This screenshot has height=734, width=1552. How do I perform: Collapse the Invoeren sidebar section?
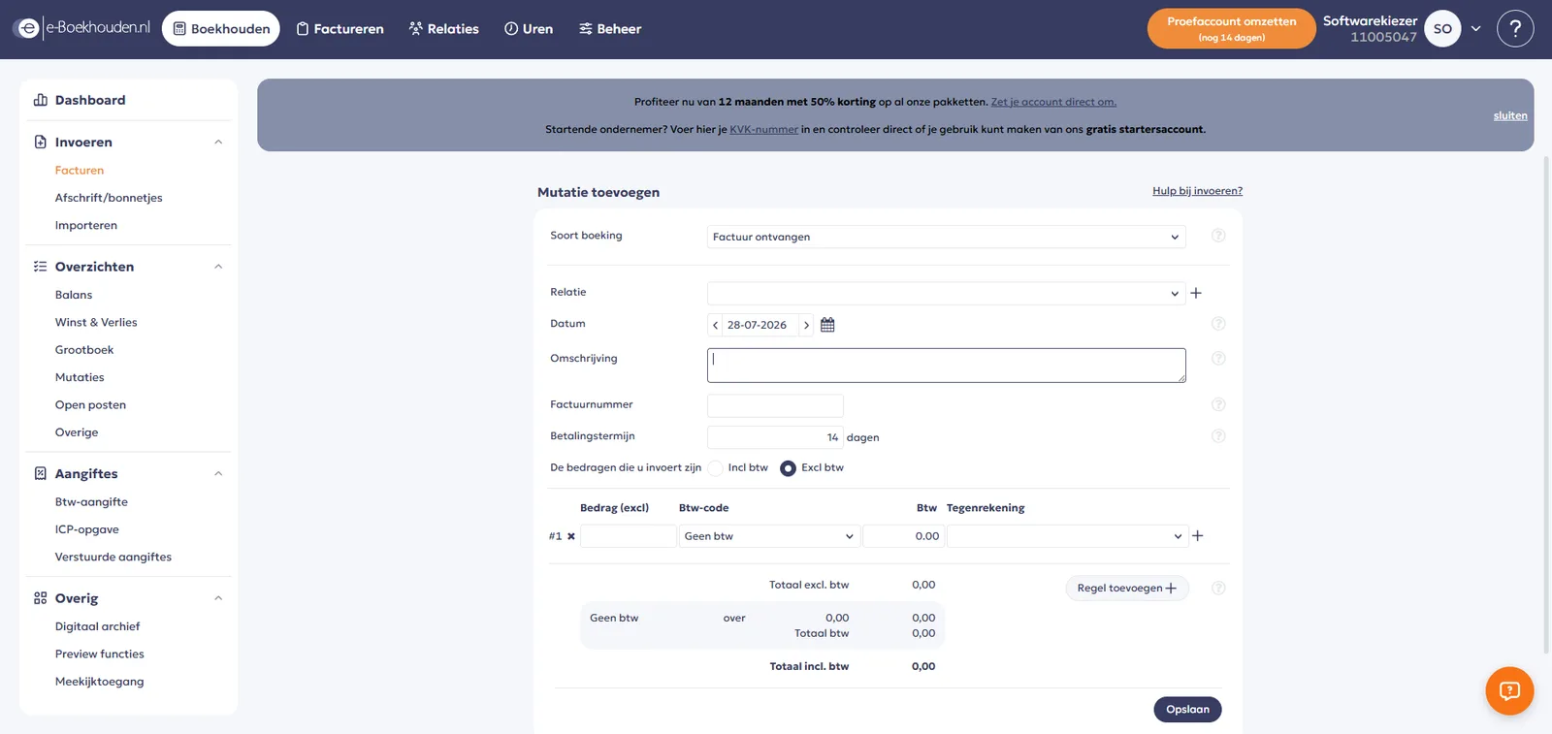coord(218,142)
